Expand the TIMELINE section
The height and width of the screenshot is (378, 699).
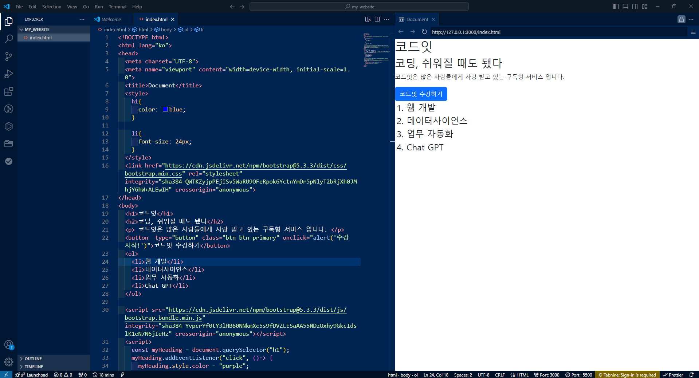[x=54, y=367]
